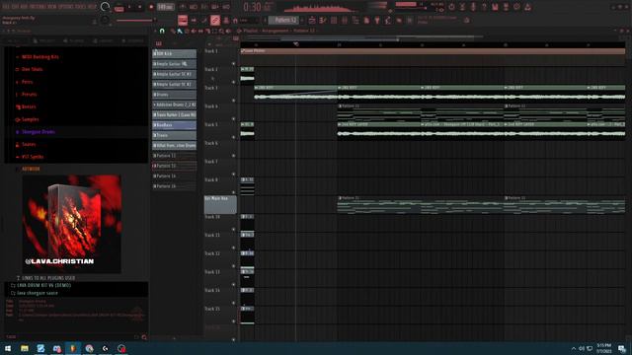Select BooBass in the picker list

point(174,125)
